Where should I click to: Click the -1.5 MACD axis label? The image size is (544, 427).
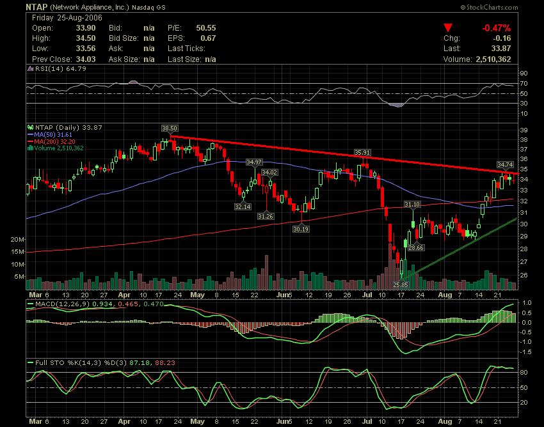pos(526,352)
